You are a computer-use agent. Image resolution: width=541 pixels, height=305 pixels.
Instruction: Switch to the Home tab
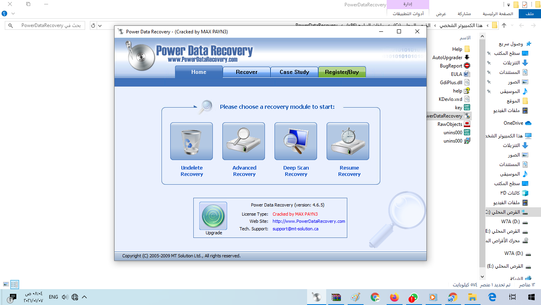tap(199, 72)
